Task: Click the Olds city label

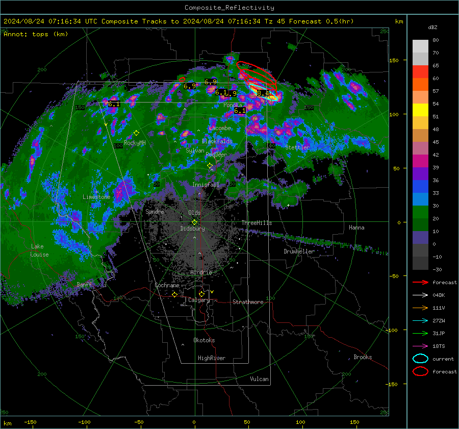Action: point(194,213)
